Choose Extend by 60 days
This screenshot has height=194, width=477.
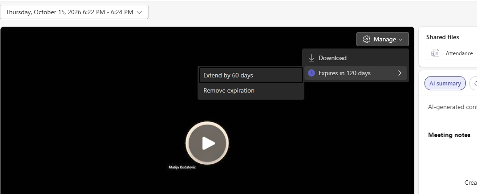tap(251, 75)
